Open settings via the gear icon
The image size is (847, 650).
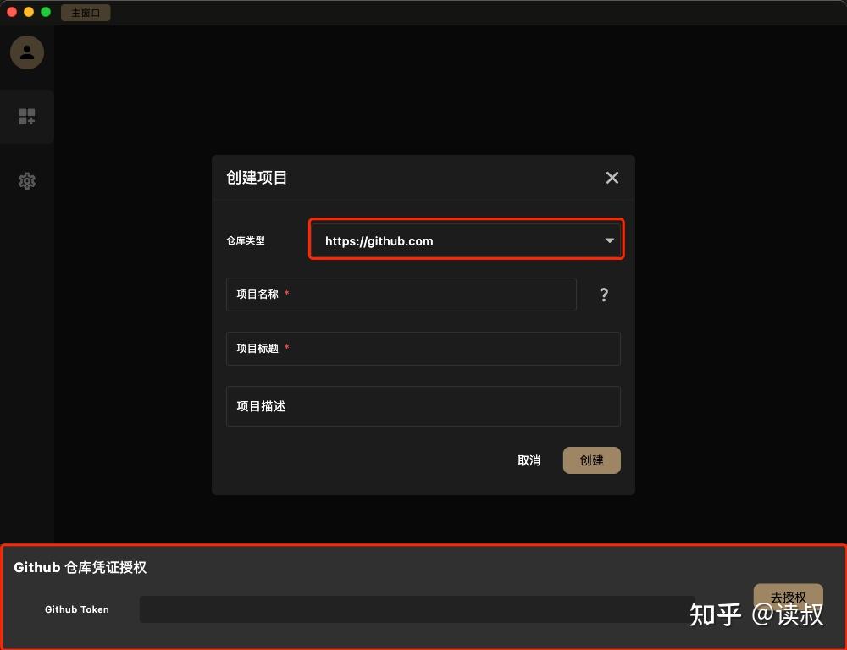(x=27, y=181)
